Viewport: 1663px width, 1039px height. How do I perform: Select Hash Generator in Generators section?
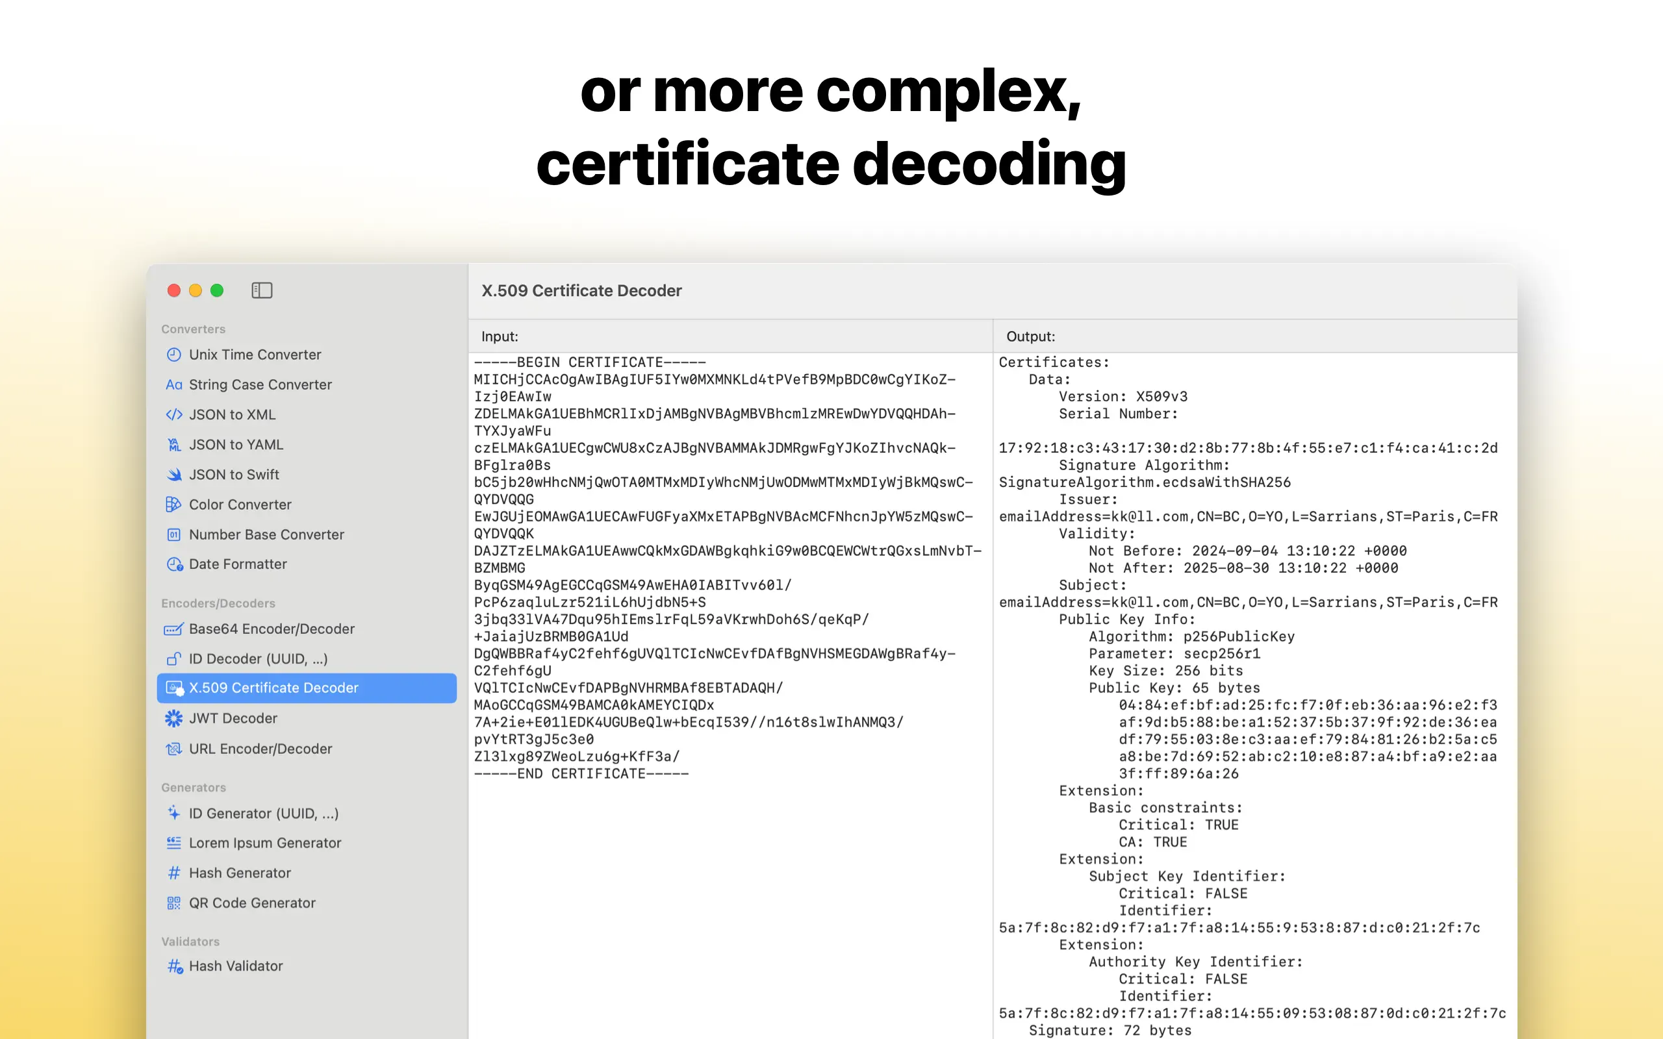[240, 873]
